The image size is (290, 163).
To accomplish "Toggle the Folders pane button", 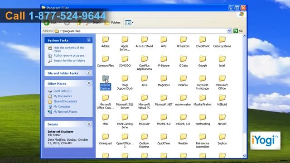I will [112, 23].
